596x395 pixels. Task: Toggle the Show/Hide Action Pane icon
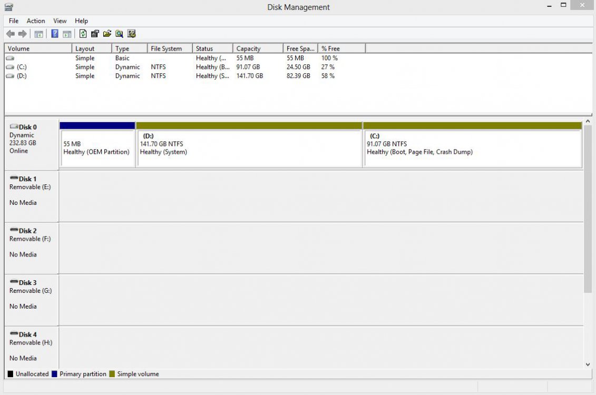(x=67, y=33)
